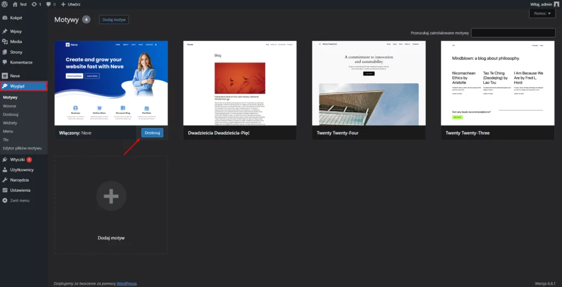The image size is (562, 287).
Task: Open Ustawienia settings in sidebar
Action: 20,190
